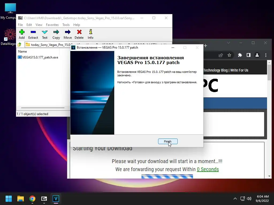Open the View menu in 7-Zip
Screen dimensions: 274x205
pos(39,25)
